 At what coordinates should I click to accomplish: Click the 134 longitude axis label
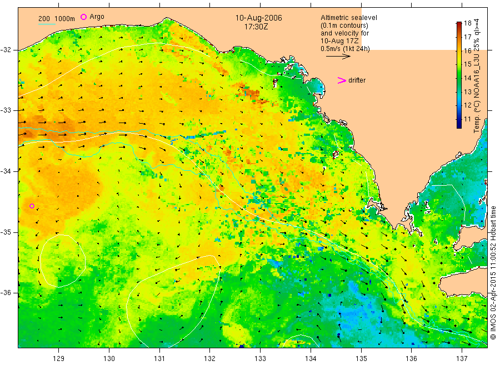point(311,359)
